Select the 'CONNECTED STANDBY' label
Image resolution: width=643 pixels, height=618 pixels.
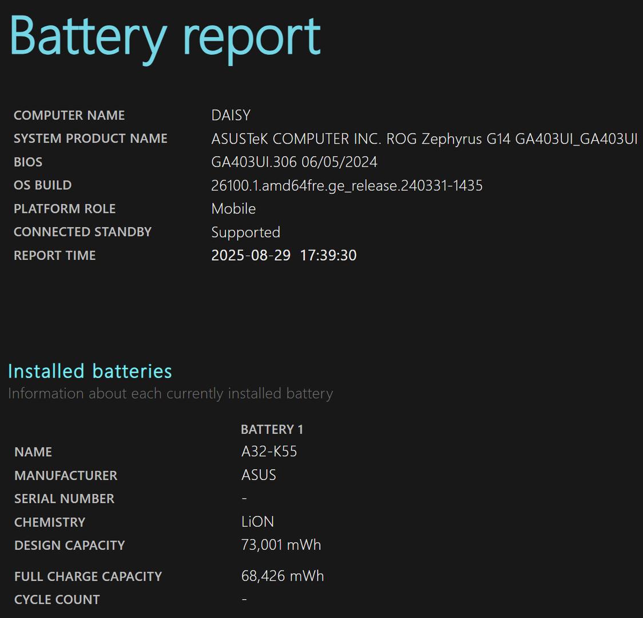83,232
